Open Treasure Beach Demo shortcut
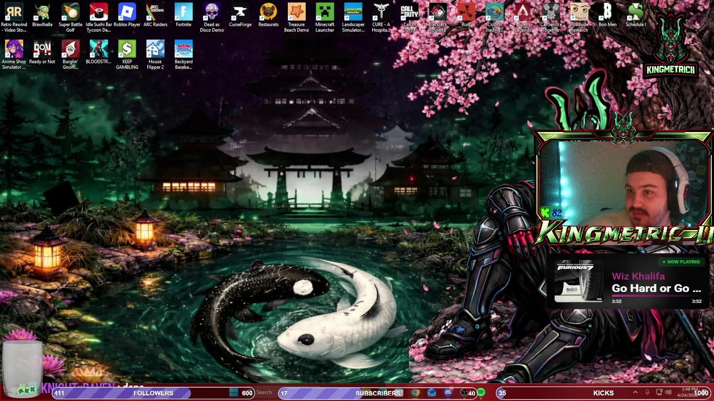Screen dimensions: 714x401 pyautogui.click(x=297, y=18)
